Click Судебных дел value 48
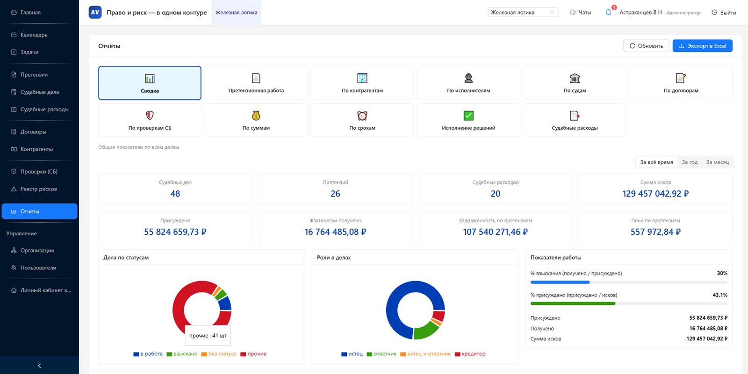 [175, 194]
